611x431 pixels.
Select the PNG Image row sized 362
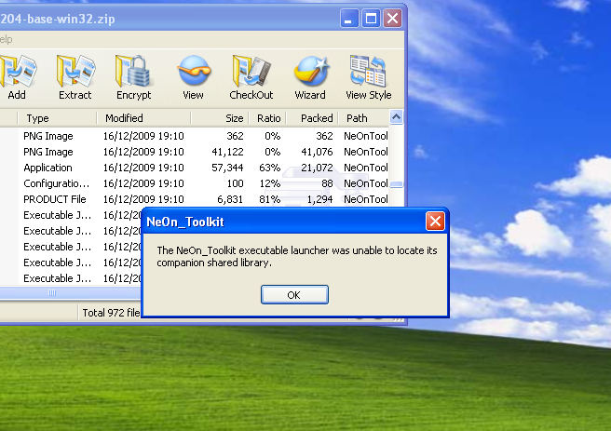tap(194, 136)
